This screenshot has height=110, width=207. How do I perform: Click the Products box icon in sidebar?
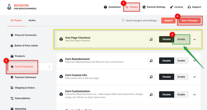click(12, 56)
